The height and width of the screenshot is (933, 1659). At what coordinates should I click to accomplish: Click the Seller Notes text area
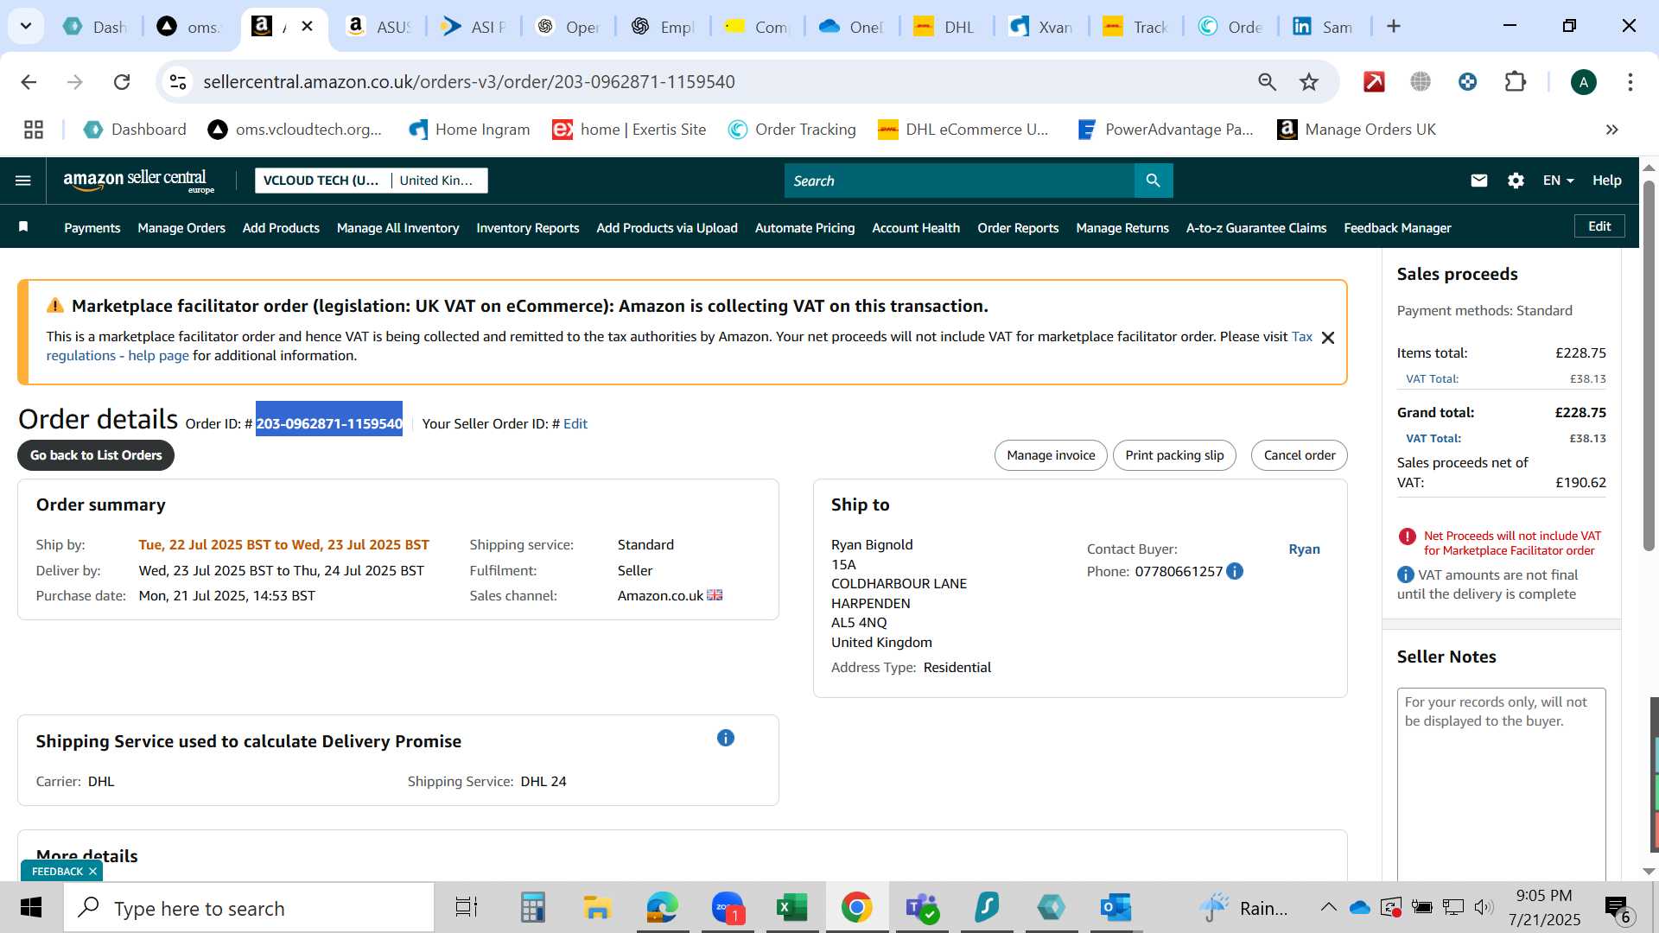pos(1501,784)
